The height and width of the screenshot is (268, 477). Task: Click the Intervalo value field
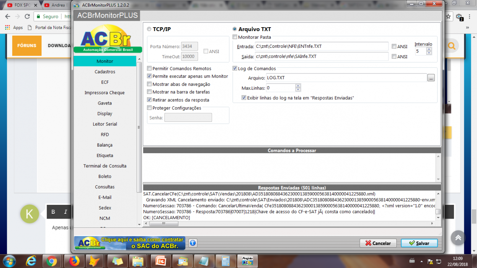click(421, 51)
